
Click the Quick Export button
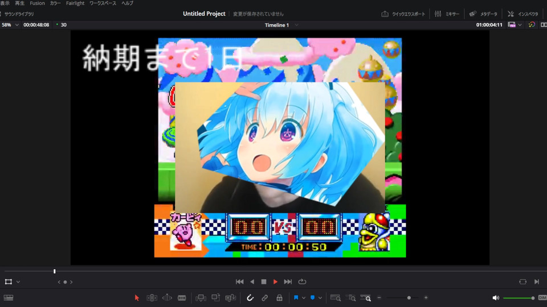click(x=403, y=14)
